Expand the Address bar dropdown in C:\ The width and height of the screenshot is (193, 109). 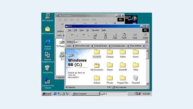click(x=146, y=42)
